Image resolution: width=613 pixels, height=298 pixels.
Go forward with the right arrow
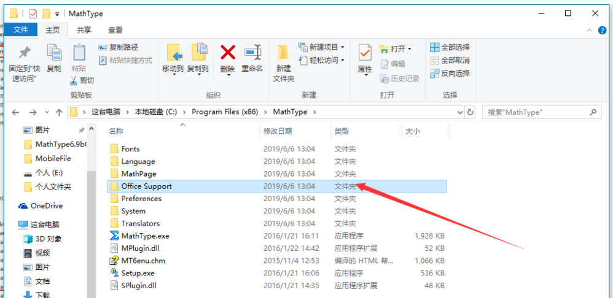33,112
